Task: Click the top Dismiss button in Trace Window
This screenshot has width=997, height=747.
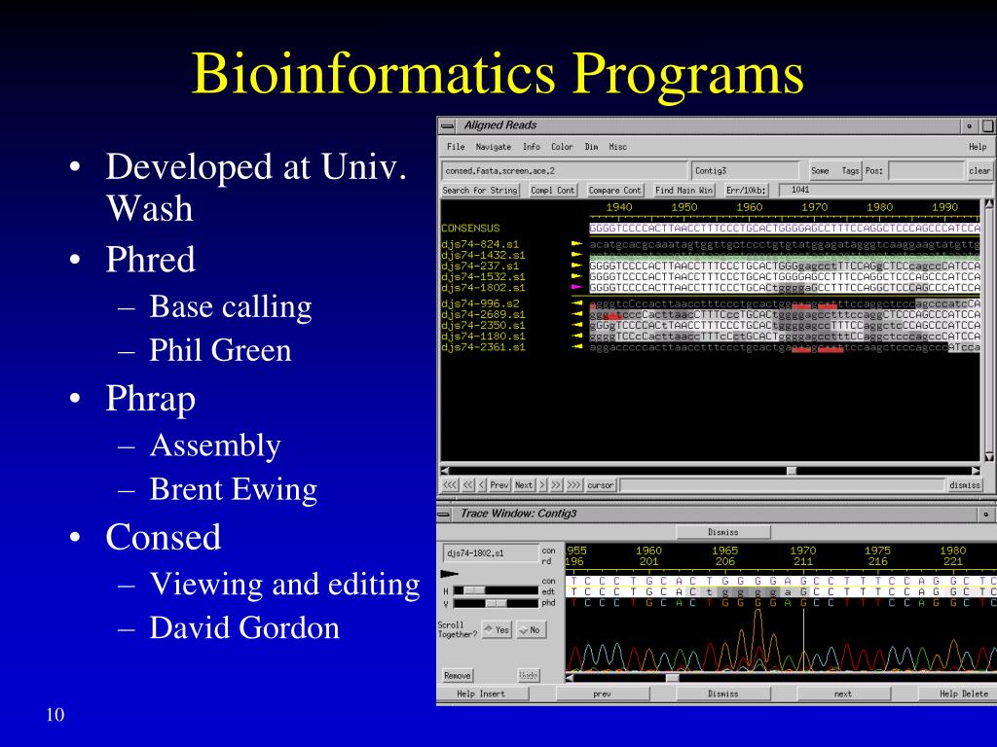Action: pos(723,532)
